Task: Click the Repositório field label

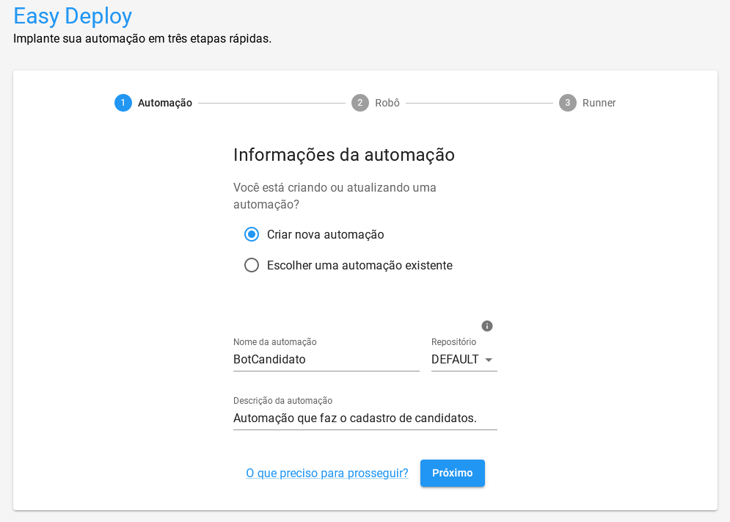Action: click(x=453, y=342)
